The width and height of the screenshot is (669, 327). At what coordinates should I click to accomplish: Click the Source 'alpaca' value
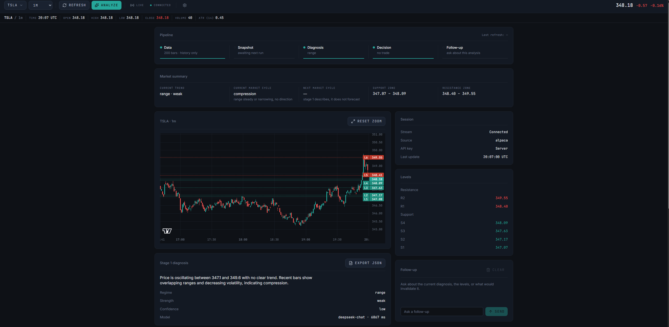pyautogui.click(x=501, y=140)
